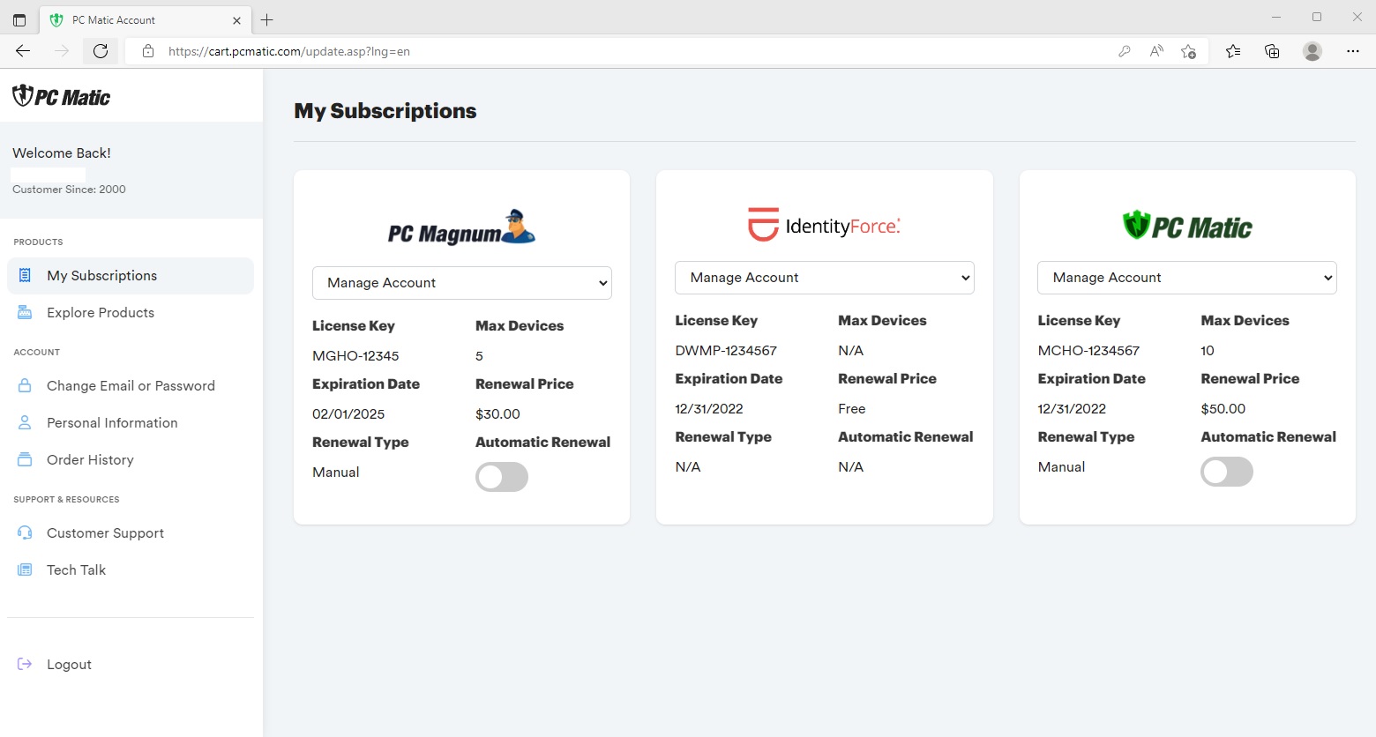Screen dimensions: 1376x737
Task: Click license key MGHO-12345
Action: click(x=355, y=356)
